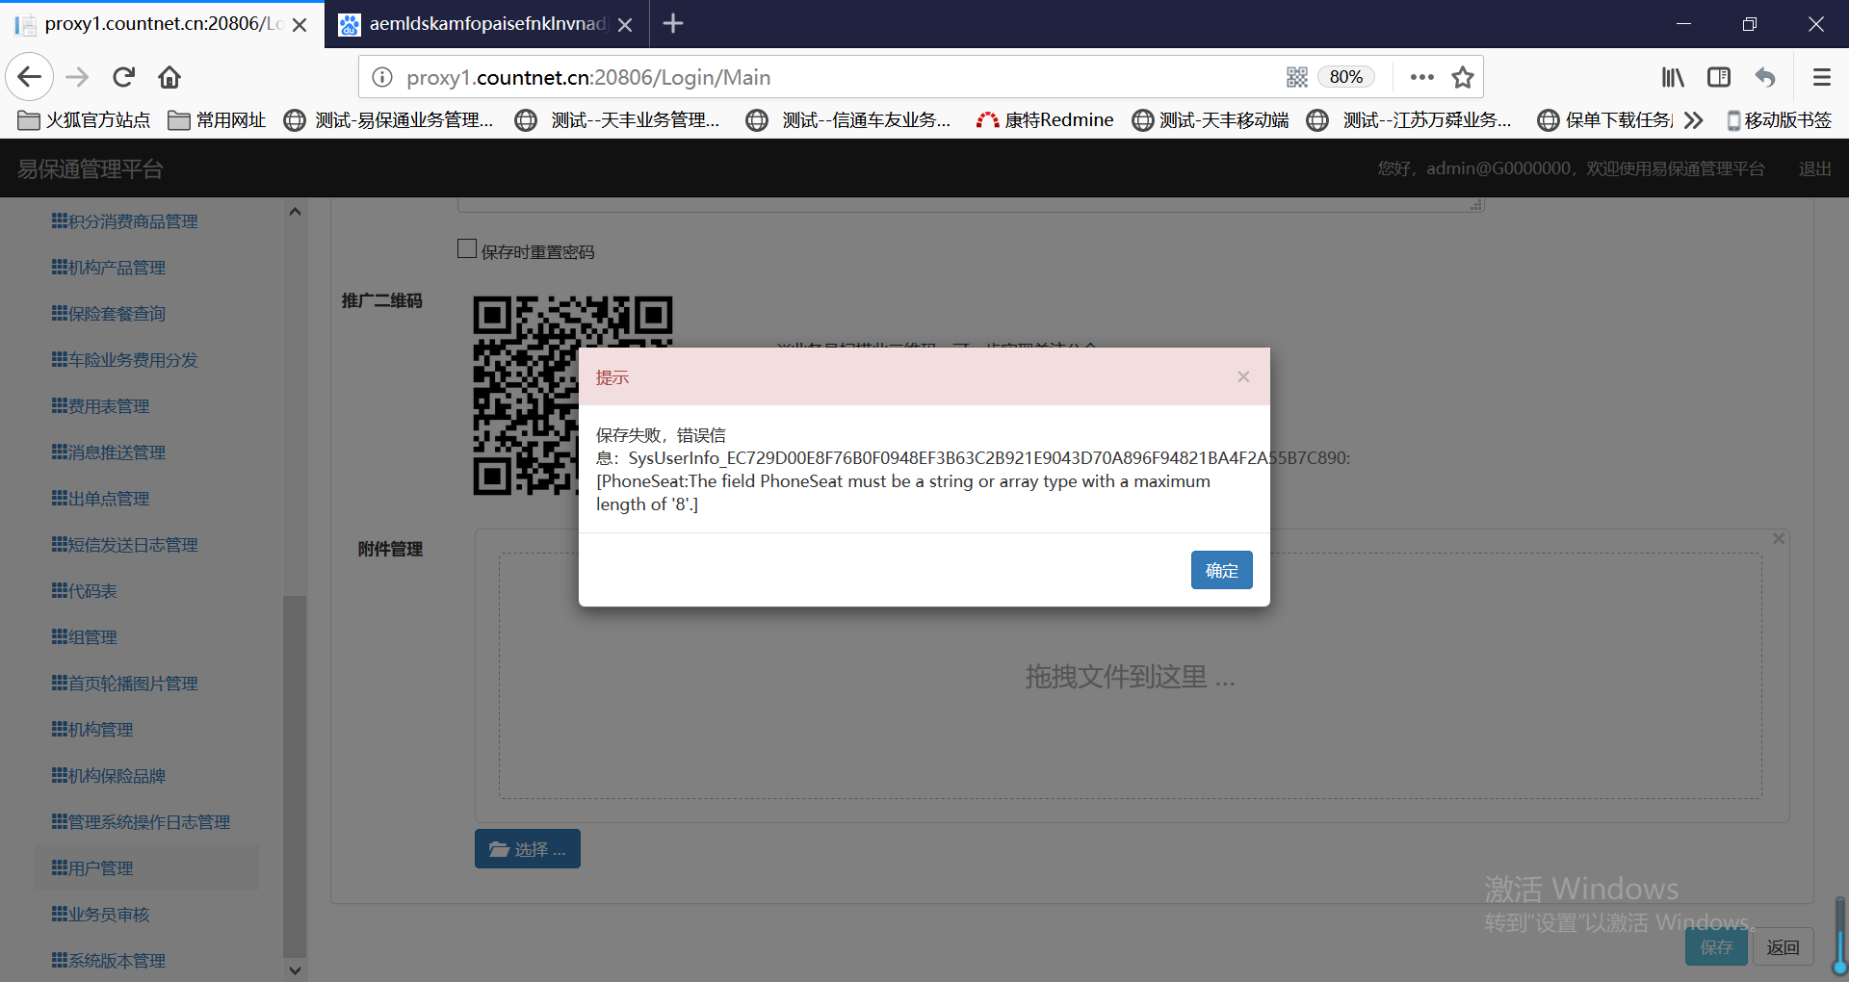Switch to the aemldskamfopaisefnklnvnad tab
Viewport: 1849px width, 982px height.
(487, 24)
